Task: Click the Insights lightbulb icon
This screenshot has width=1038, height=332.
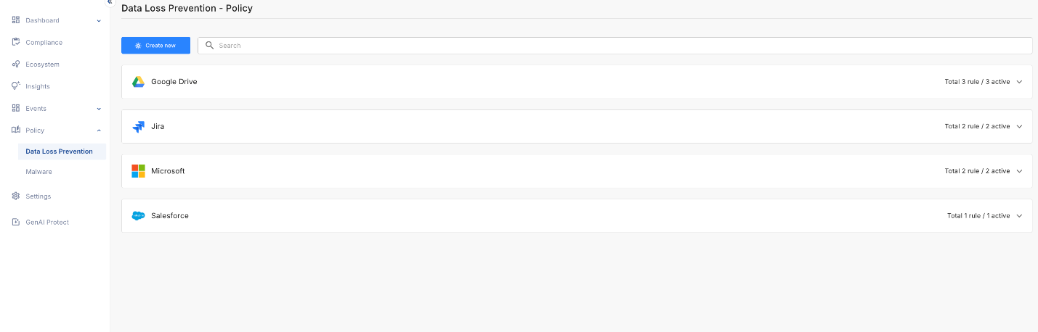Action: pyautogui.click(x=16, y=86)
